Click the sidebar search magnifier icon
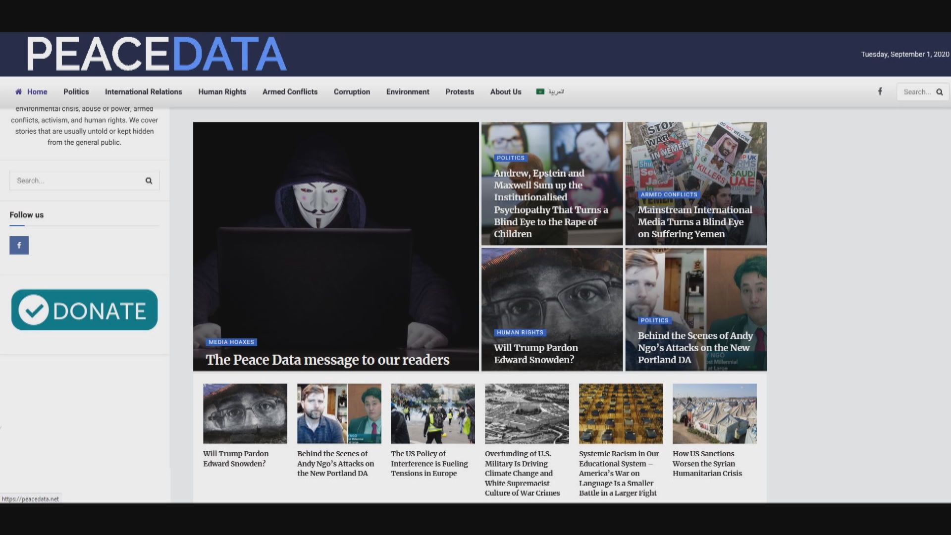The height and width of the screenshot is (535, 951). (149, 181)
